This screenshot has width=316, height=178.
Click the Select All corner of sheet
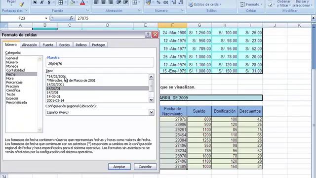tap(4, 25)
